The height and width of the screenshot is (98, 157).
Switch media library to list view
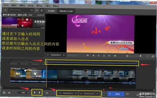[x=37, y=10]
